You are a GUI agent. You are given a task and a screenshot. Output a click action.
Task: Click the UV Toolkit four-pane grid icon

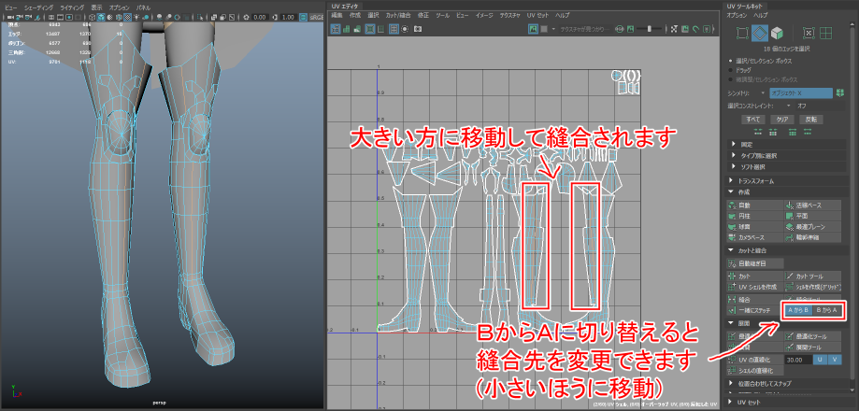tap(825, 34)
